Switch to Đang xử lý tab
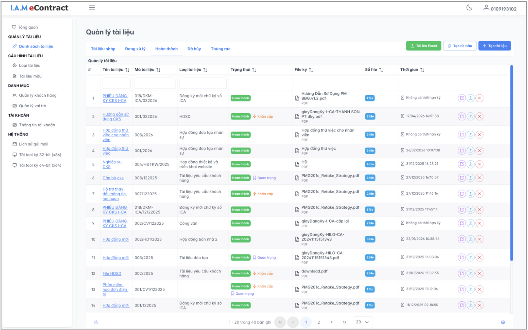528x330 pixels. 135,49
